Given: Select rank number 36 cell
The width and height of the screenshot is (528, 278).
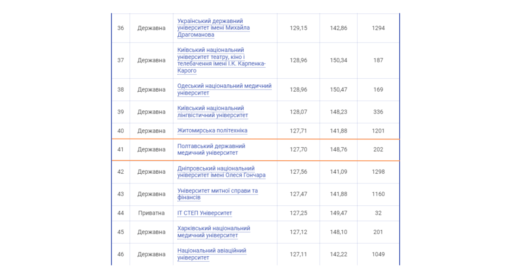Looking at the screenshot, I should [120, 28].
